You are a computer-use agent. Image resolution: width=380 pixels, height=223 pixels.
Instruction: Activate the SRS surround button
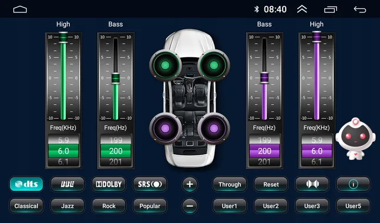pyautogui.click(x=150, y=184)
